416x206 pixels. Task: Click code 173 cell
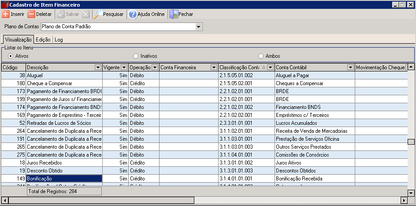pos(14,91)
